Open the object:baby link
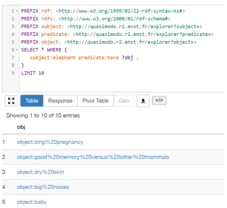The width and height of the screenshot is (227, 208). pos(31,202)
